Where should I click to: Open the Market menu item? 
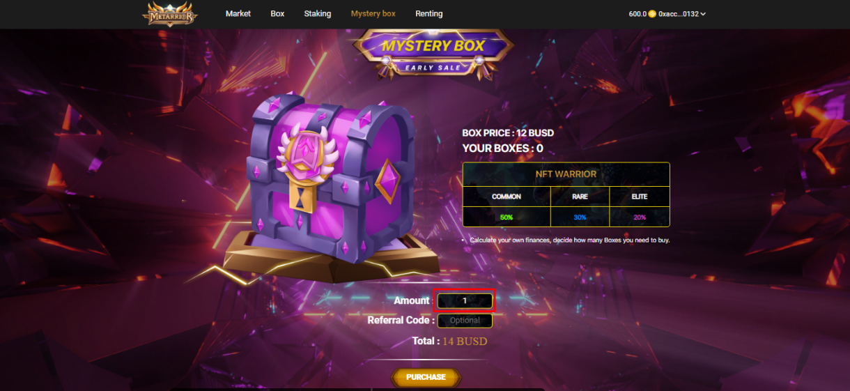[x=238, y=14]
